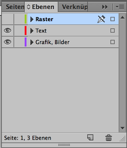Hide the Text layer via eye icon
Image resolution: width=127 pixels, height=148 pixels.
point(8,31)
